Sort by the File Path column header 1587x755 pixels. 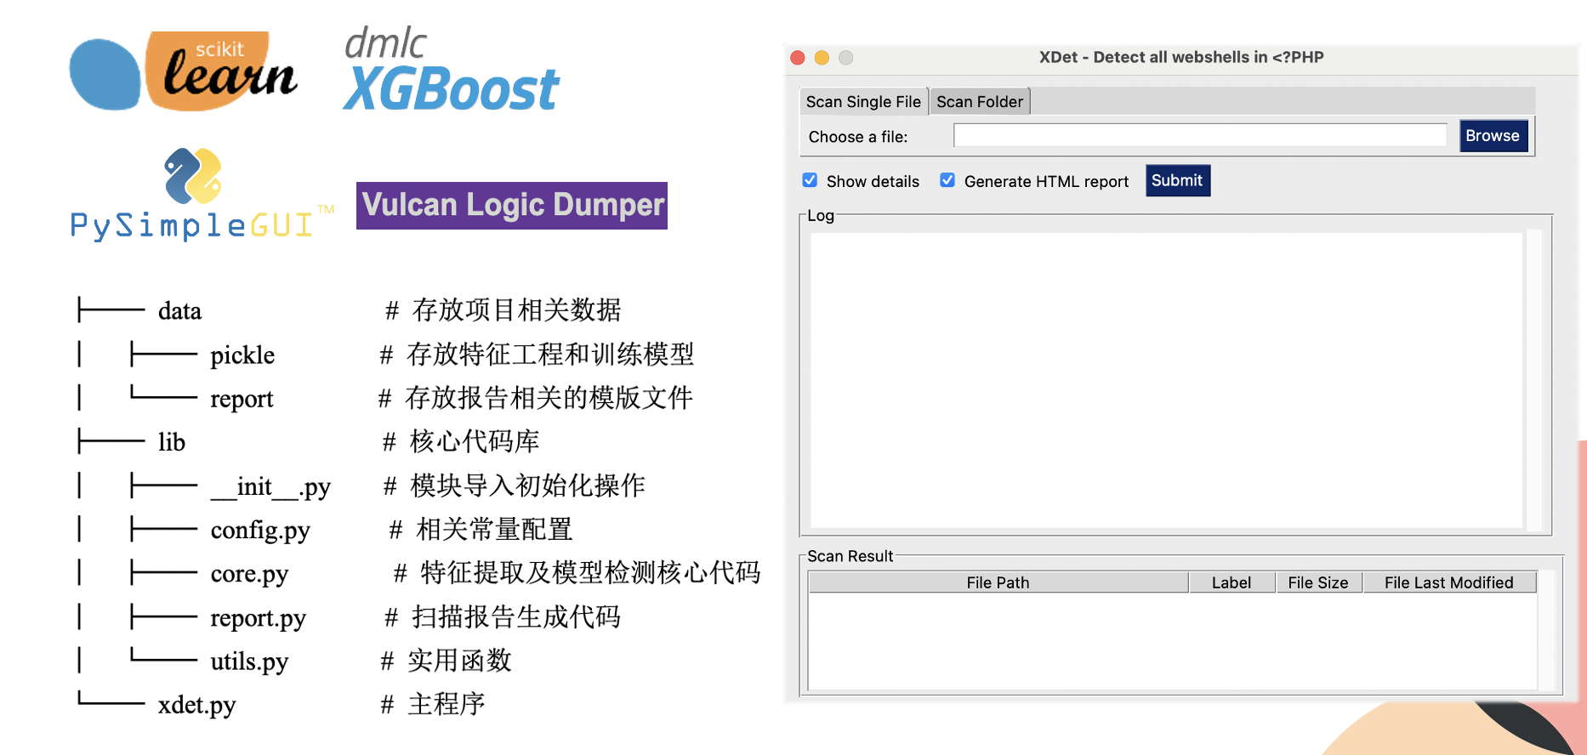coord(998,582)
